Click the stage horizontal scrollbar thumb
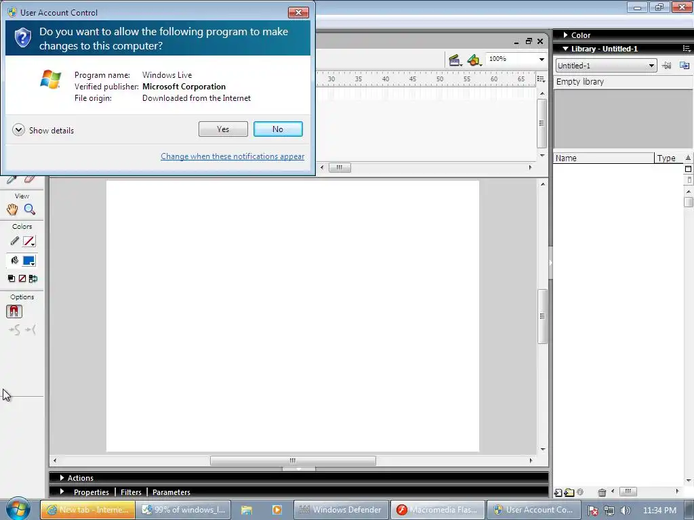Screen dimensions: 694x520 tap(293, 460)
